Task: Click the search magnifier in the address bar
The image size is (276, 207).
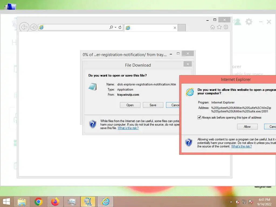Action: (111, 27)
